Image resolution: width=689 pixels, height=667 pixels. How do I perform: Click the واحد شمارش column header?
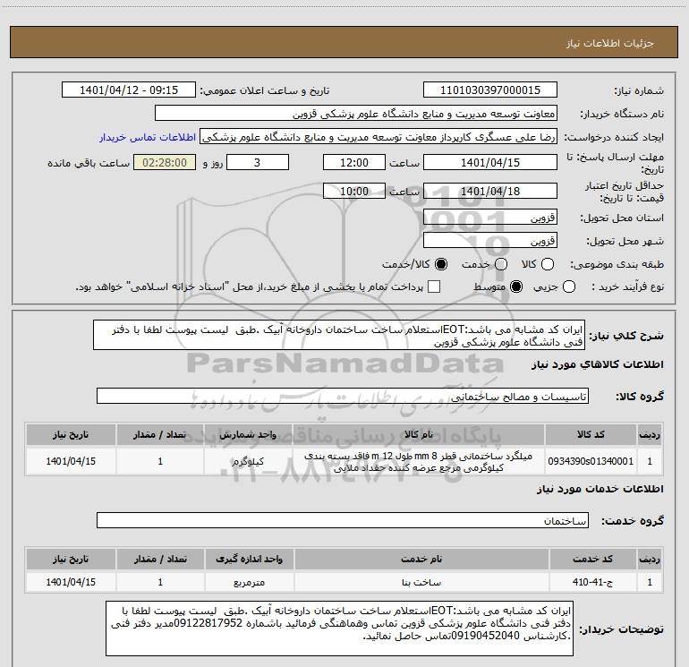[248, 435]
